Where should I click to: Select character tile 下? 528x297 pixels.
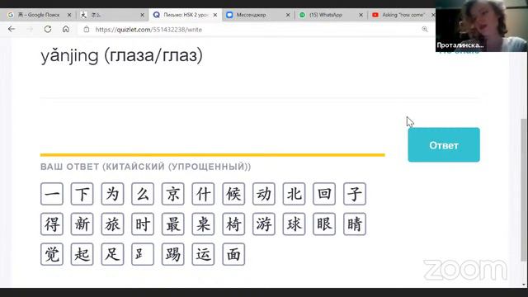[x=82, y=194]
